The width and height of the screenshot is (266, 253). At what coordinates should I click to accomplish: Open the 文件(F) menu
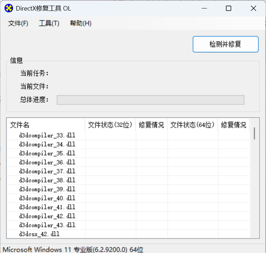tap(18, 23)
